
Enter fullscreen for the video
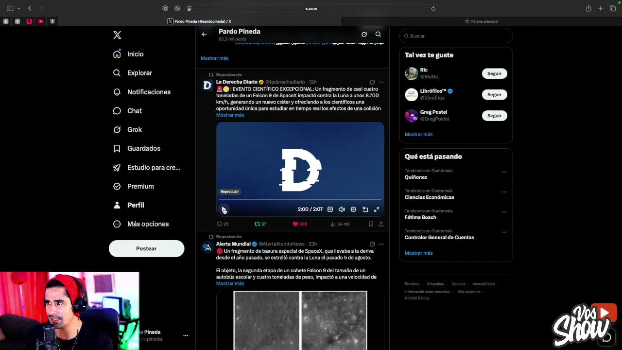[377, 210]
